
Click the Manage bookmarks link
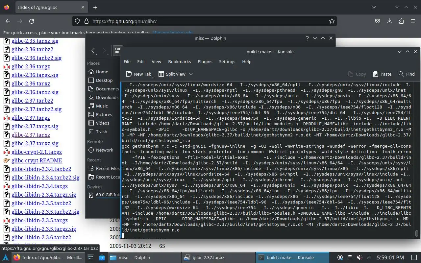pyautogui.click(x=173, y=33)
